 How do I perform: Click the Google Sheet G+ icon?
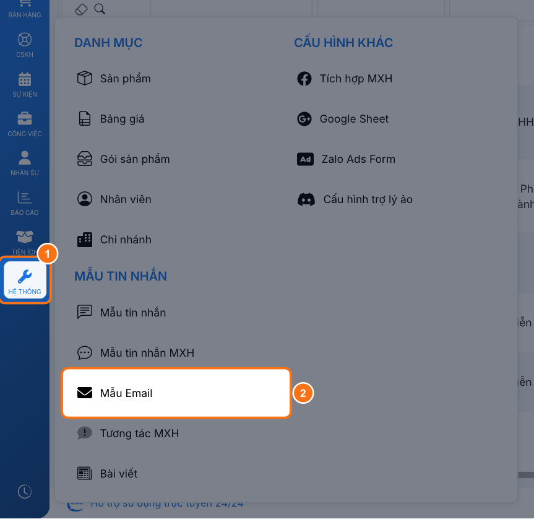pos(304,118)
